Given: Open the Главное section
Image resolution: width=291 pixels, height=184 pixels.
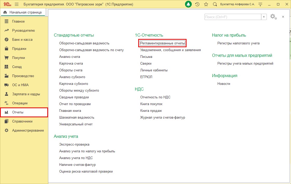Looking at the screenshot, I should pyautogui.click(x=18, y=21).
